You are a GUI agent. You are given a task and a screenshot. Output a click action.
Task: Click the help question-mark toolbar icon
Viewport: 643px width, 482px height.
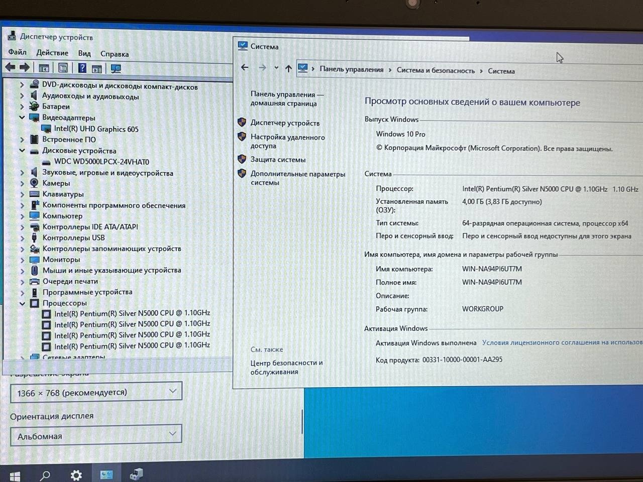point(82,68)
